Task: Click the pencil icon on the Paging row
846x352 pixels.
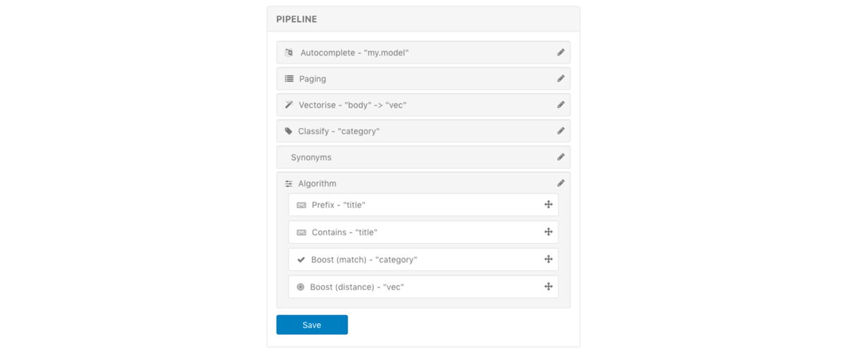Action: [561, 79]
